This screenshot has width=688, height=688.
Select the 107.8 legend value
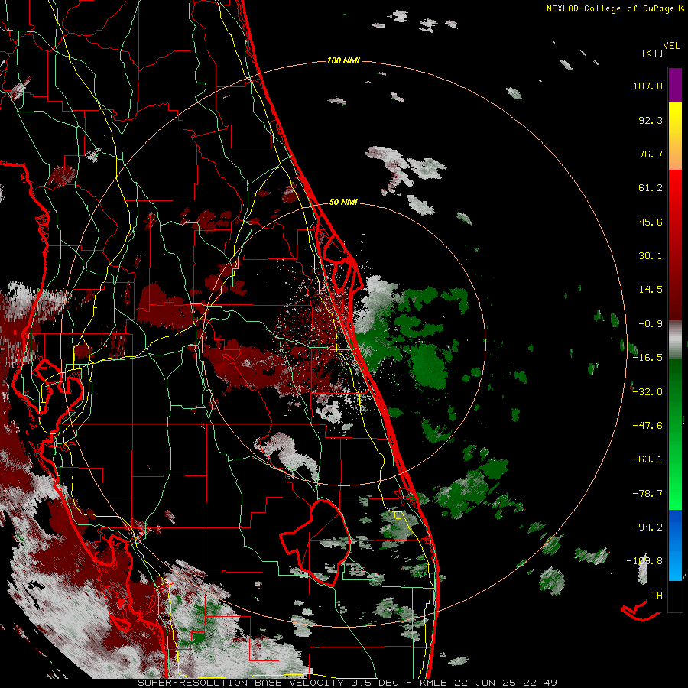point(647,86)
